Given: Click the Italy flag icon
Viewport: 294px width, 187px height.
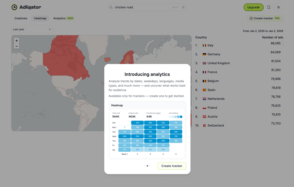Looking at the screenshot, I should coord(204,45).
